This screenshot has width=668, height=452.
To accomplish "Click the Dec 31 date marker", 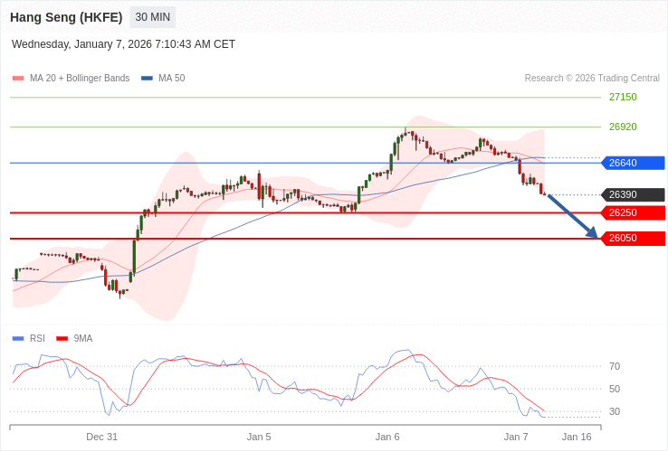I will (101, 437).
